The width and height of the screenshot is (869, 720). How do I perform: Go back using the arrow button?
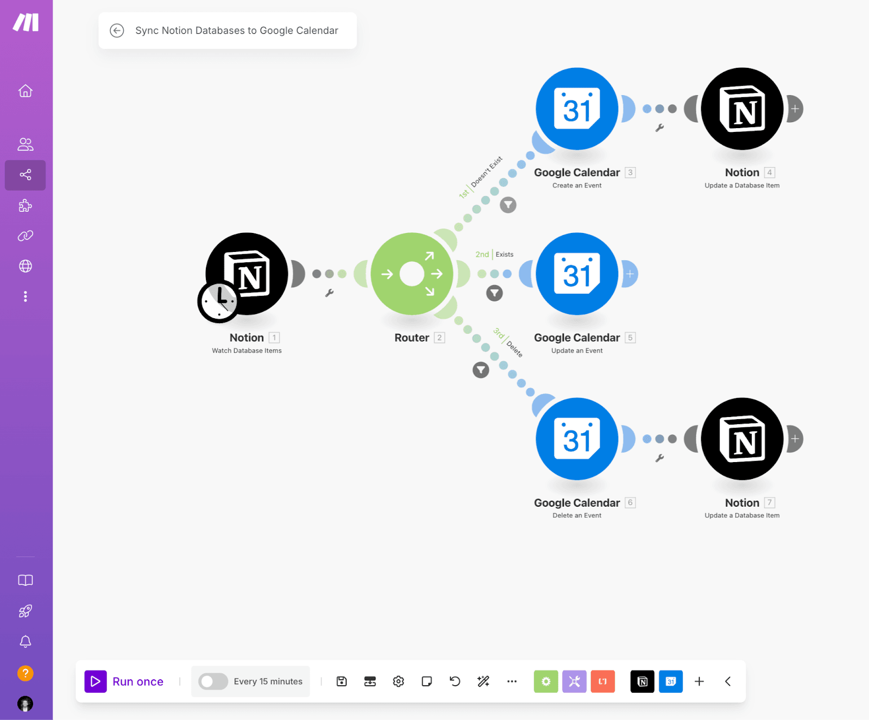click(x=117, y=30)
